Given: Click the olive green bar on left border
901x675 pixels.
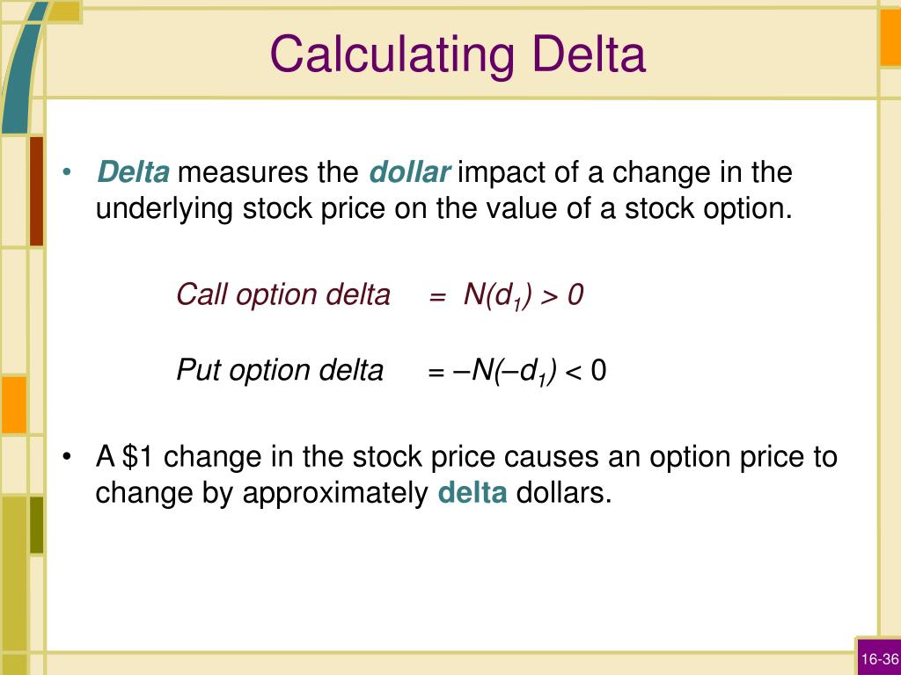Looking at the screenshot, I should pos(36,526).
